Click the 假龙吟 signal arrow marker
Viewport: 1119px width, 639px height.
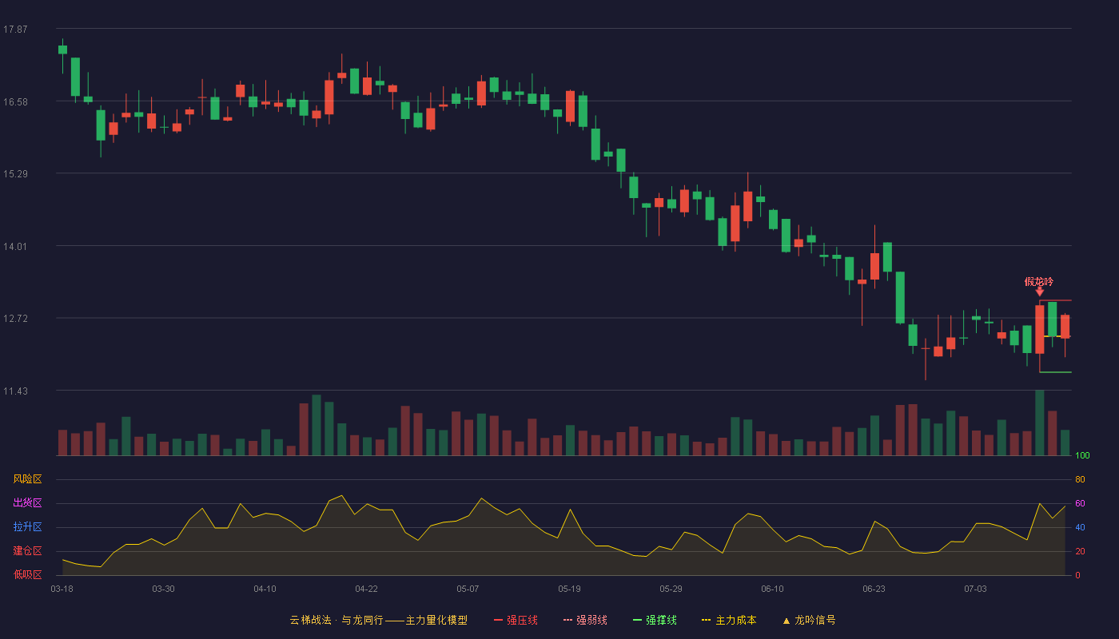(x=1039, y=292)
